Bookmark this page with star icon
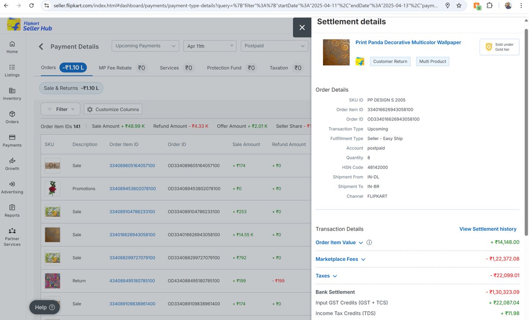 tap(459, 6)
